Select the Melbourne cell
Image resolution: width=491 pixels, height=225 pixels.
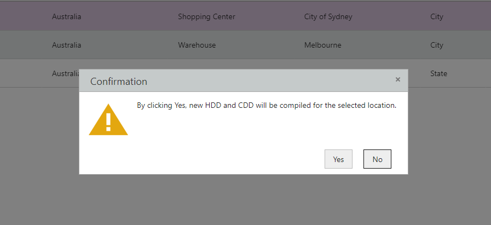click(x=322, y=45)
